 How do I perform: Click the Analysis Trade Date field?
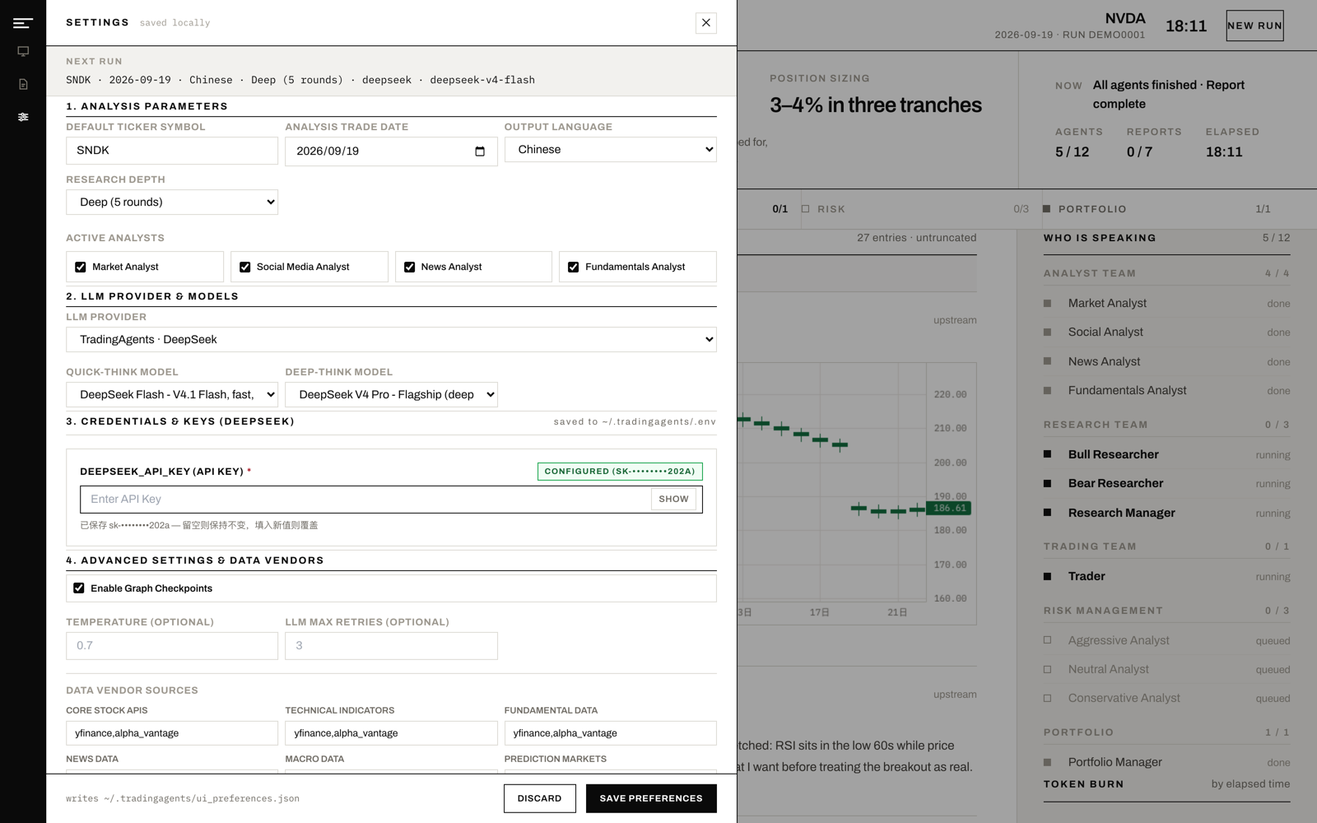point(391,151)
